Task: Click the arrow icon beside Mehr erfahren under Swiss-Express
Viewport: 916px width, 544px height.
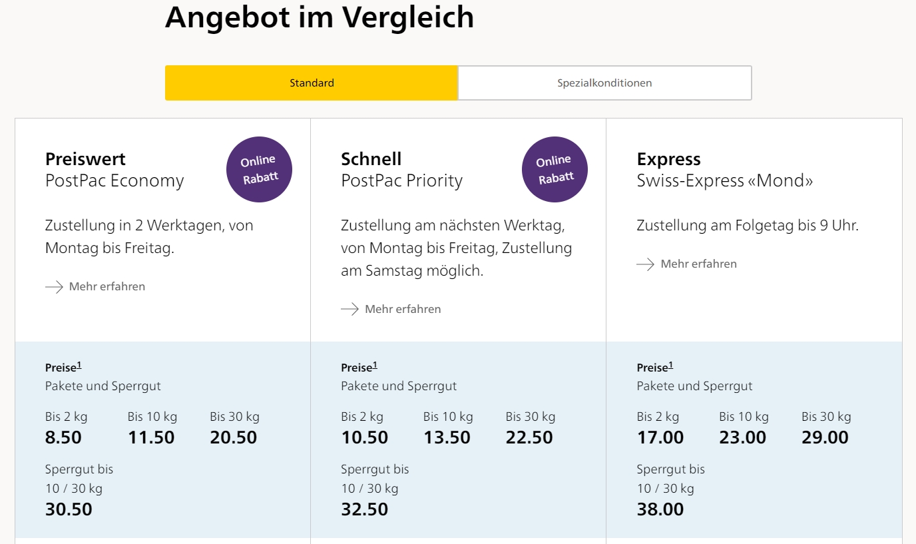Action: [645, 264]
